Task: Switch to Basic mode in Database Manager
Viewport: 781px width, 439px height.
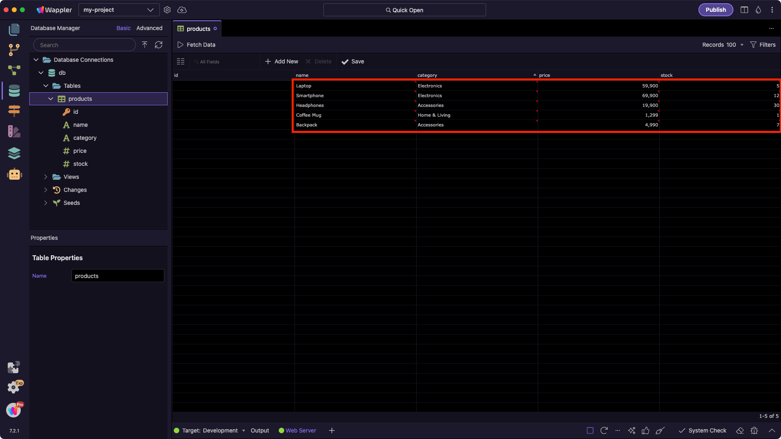Action: tap(123, 28)
